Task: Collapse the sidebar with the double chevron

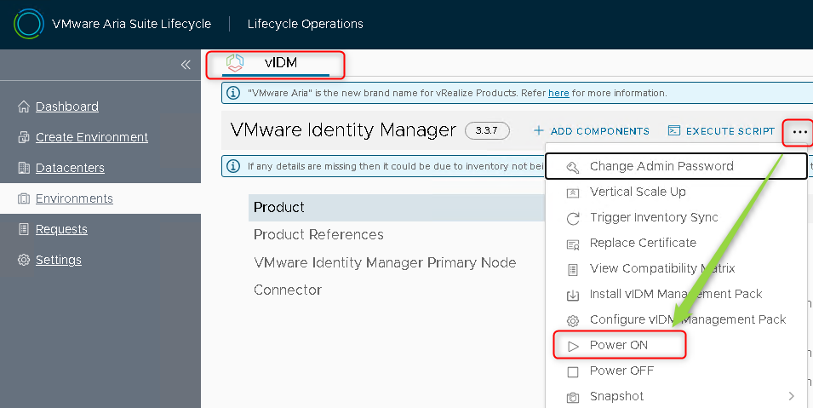Action: (186, 65)
